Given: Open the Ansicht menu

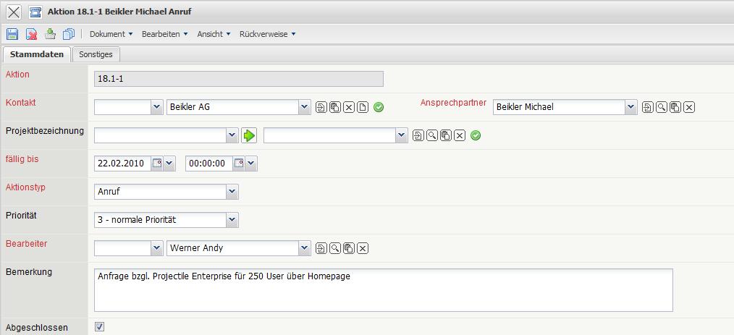Looking at the screenshot, I should pos(214,34).
